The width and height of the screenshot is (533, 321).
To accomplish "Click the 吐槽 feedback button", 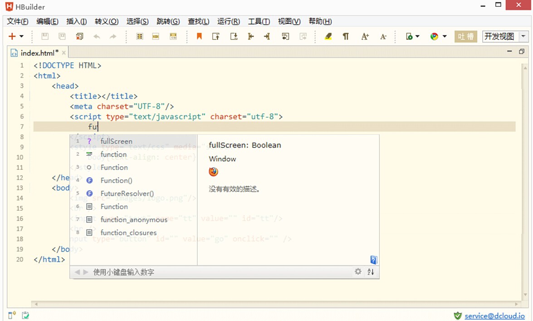I will [x=466, y=36].
